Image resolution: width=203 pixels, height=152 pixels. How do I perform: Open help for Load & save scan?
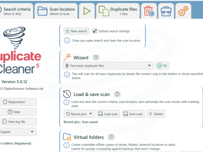pos(117,94)
